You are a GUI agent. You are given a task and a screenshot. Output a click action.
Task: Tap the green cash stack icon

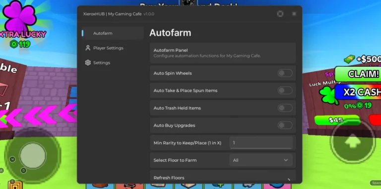coord(349,59)
